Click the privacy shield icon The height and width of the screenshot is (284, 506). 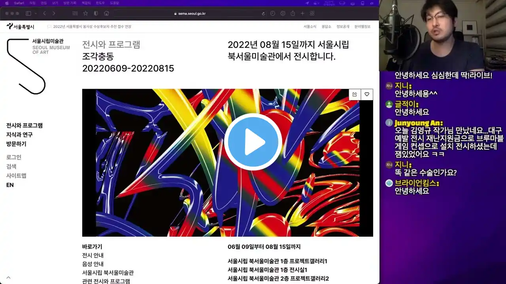(96, 13)
